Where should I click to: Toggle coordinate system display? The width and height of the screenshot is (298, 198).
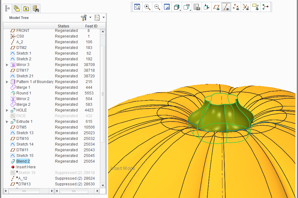coord(246,7)
